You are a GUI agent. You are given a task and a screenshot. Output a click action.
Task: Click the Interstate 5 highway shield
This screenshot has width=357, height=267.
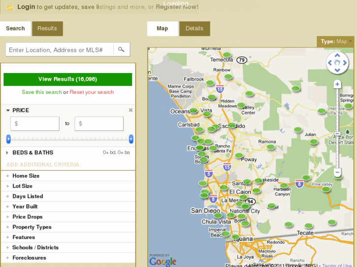209,173
